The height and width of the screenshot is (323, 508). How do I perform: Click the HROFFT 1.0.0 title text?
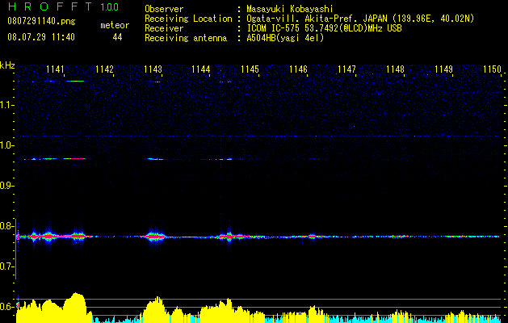pos(64,6)
